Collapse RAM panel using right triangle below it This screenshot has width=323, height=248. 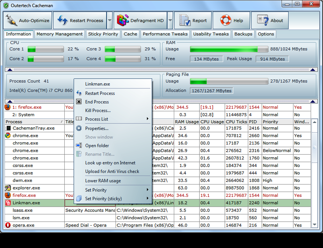(x=313, y=70)
